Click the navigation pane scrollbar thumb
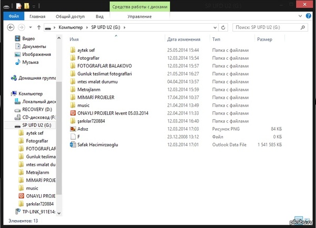The image size is (316, 228). click(x=59, y=138)
